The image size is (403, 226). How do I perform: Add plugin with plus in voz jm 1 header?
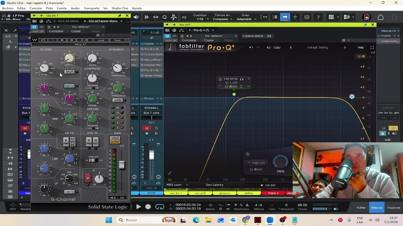point(41,16)
